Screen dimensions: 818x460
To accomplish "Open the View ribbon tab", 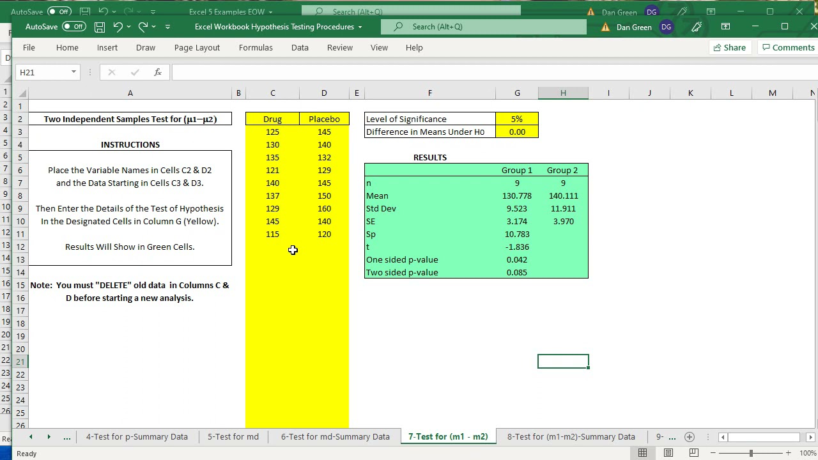I will click(379, 47).
